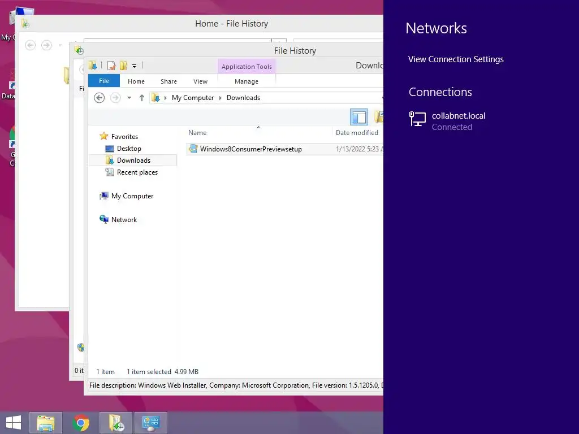Select Windows8ConsumerPreviewsetup file
Screen dimensions: 579x434
tap(251, 149)
